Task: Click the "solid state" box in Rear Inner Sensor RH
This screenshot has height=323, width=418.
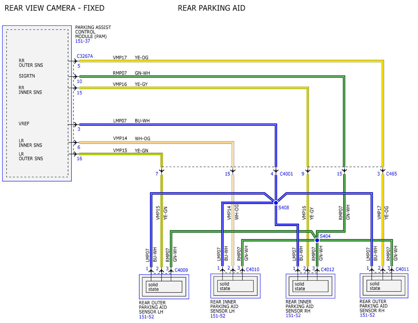Action: point(310,286)
